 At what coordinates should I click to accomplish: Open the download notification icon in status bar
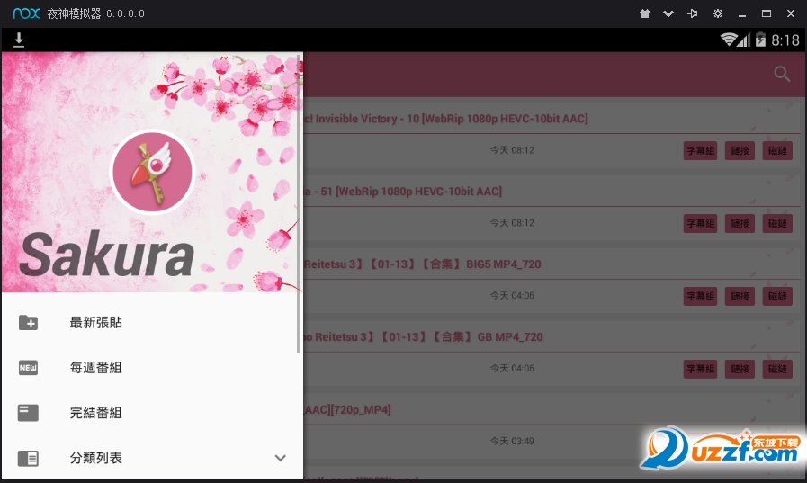(x=19, y=40)
